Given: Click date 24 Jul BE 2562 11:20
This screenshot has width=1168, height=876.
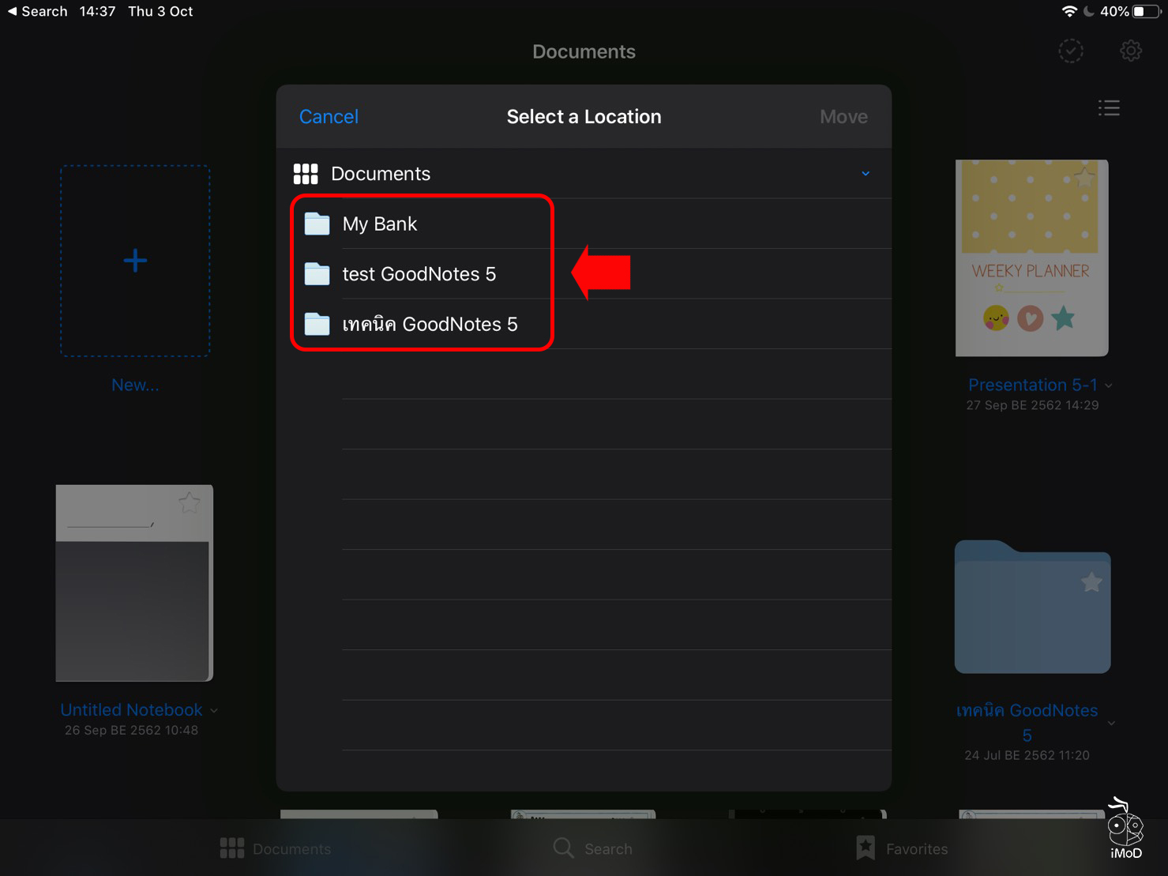Looking at the screenshot, I should [x=1027, y=755].
